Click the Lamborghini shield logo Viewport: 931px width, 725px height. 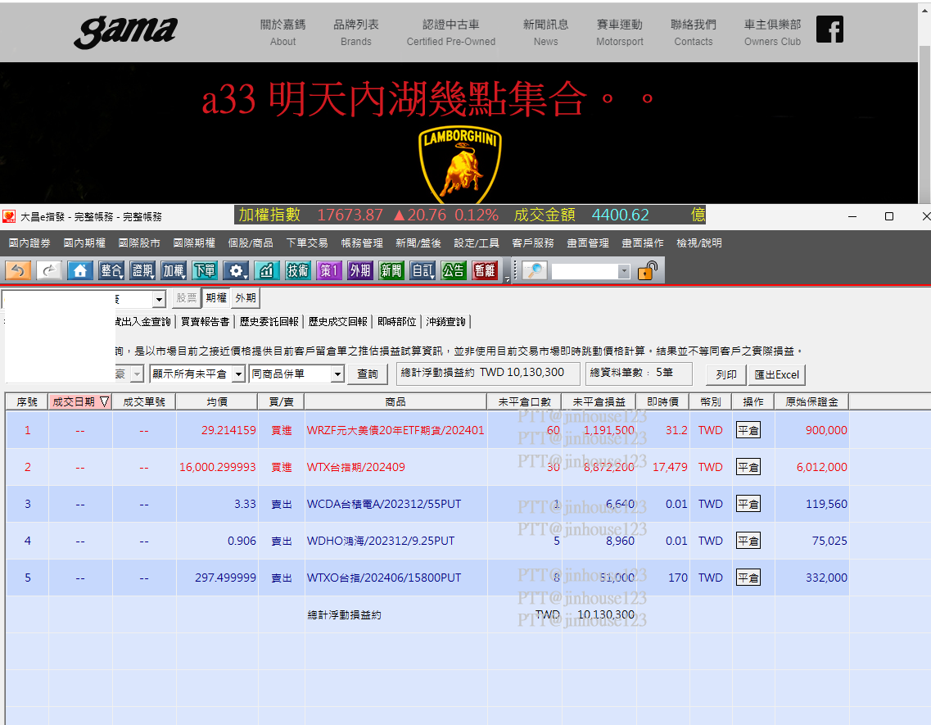pos(460,165)
